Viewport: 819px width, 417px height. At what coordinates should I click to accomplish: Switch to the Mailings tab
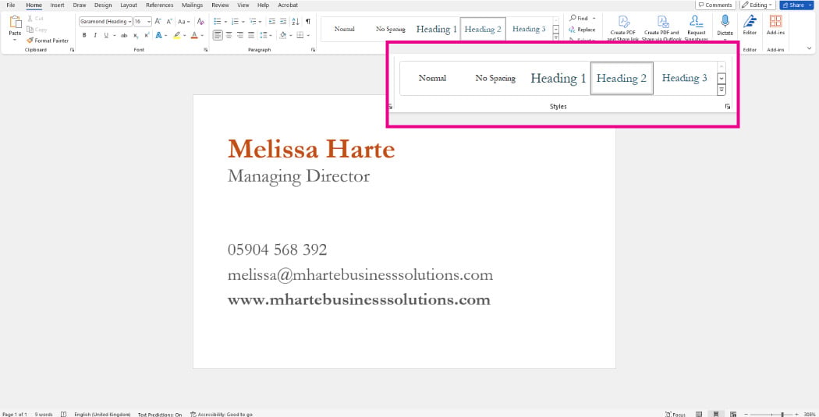coord(192,5)
